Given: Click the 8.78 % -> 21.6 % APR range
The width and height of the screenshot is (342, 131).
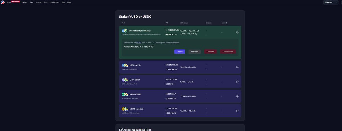Looking at the screenshot, I should (x=187, y=82).
